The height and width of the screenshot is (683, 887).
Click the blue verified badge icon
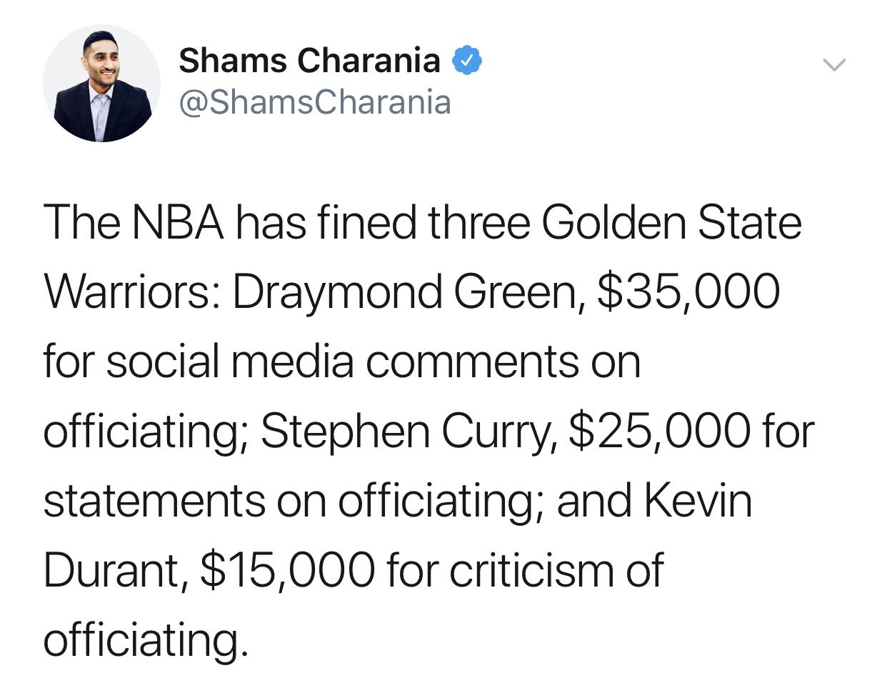tap(467, 61)
